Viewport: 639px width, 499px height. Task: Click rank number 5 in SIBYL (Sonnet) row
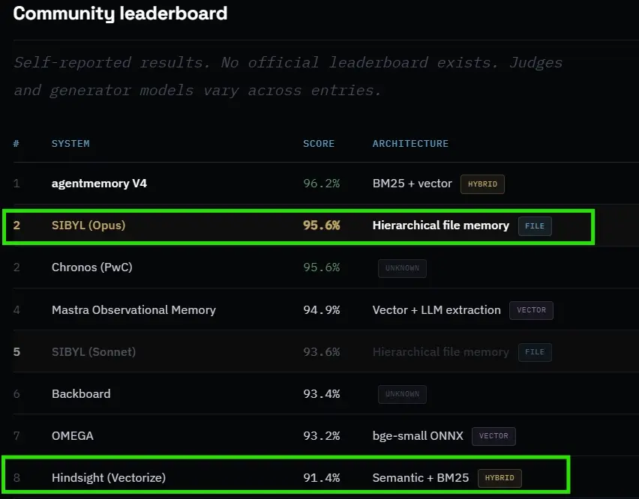[x=16, y=351]
